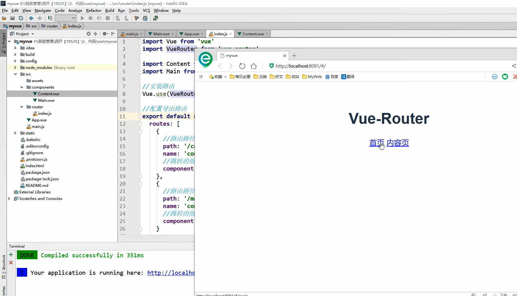Expand the static folder
This screenshot has height=296, width=517.
15,133
